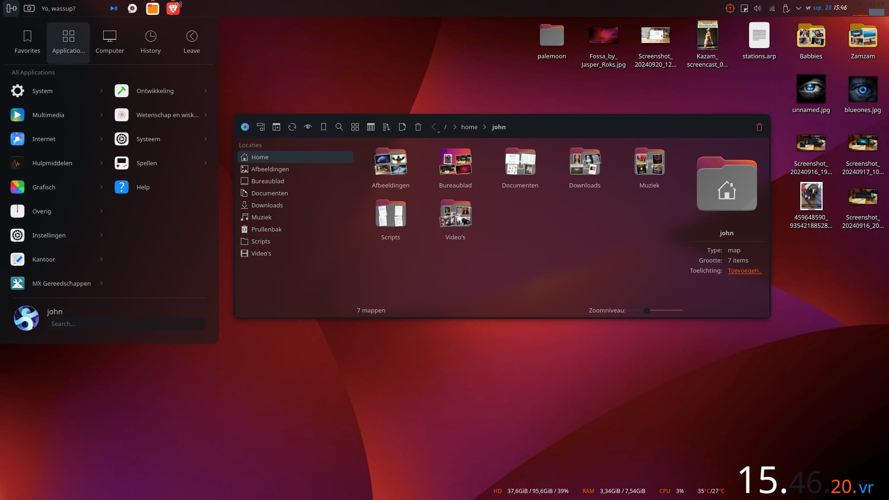
Task: Toggle hidden files with the eye icon
Action: pos(308,127)
